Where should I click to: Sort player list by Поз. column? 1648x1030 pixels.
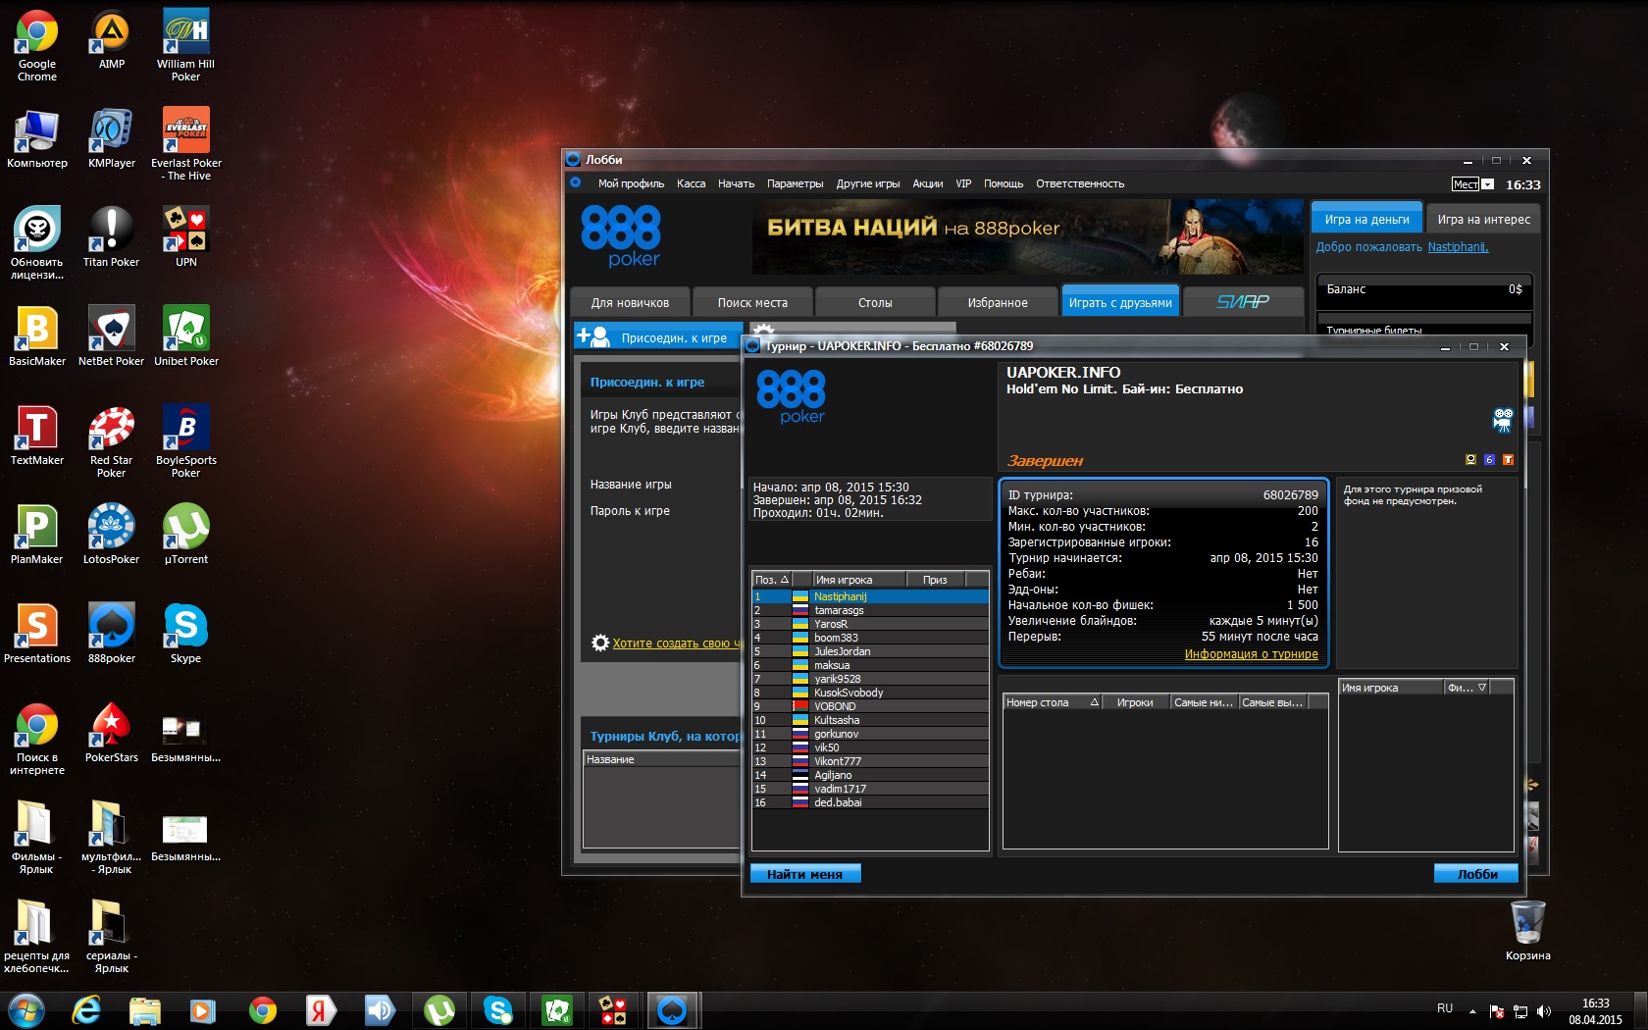tap(771, 580)
